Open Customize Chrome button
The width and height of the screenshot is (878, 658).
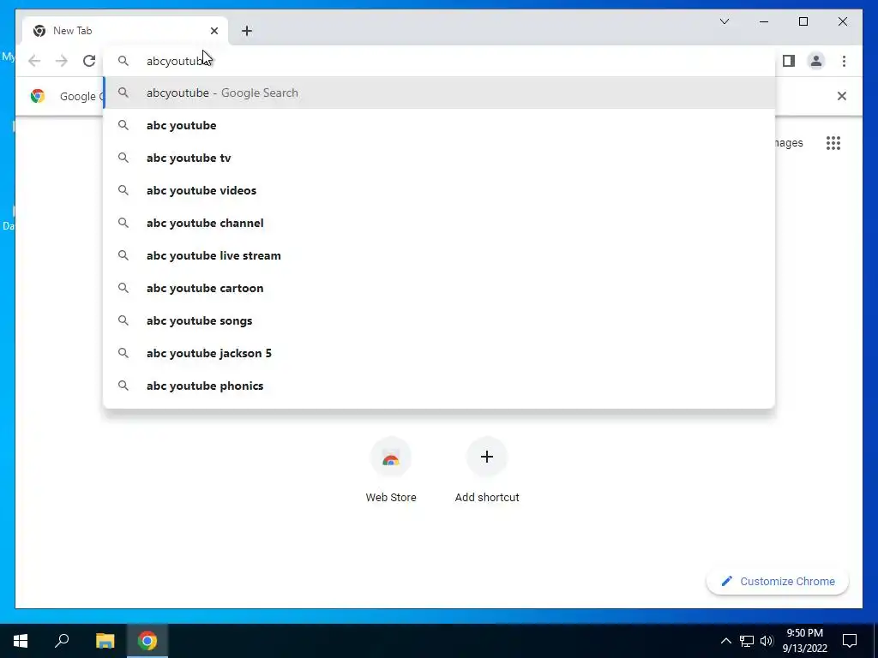(x=778, y=582)
